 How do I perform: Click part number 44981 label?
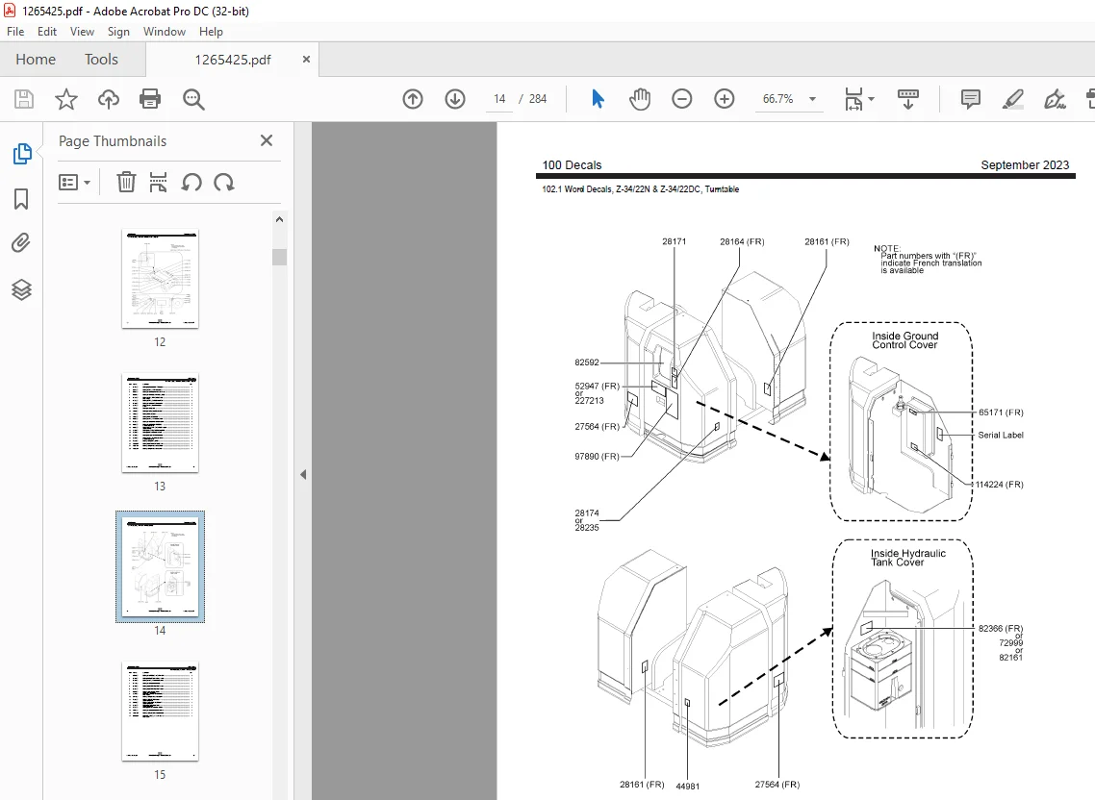point(687,786)
